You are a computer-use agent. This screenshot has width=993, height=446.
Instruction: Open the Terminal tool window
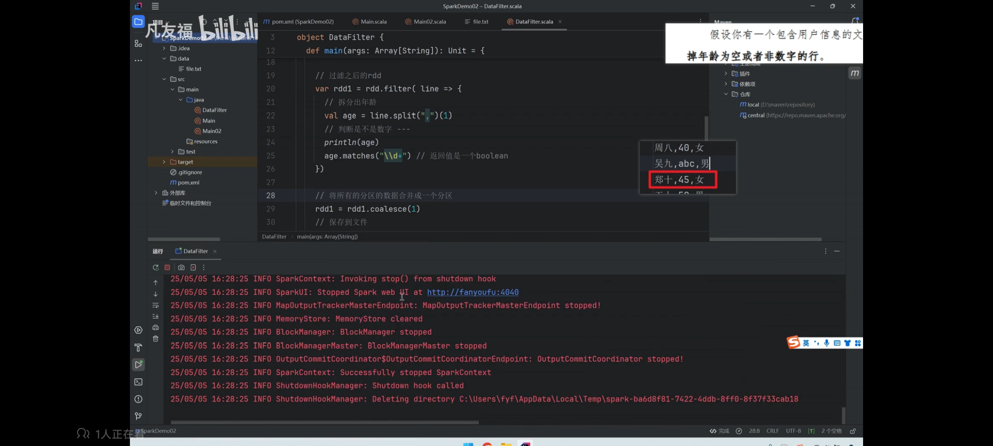[x=139, y=382]
